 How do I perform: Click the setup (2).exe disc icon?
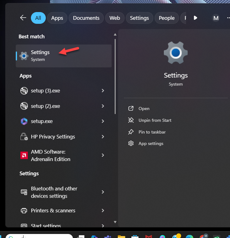click(x=24, y=106)
